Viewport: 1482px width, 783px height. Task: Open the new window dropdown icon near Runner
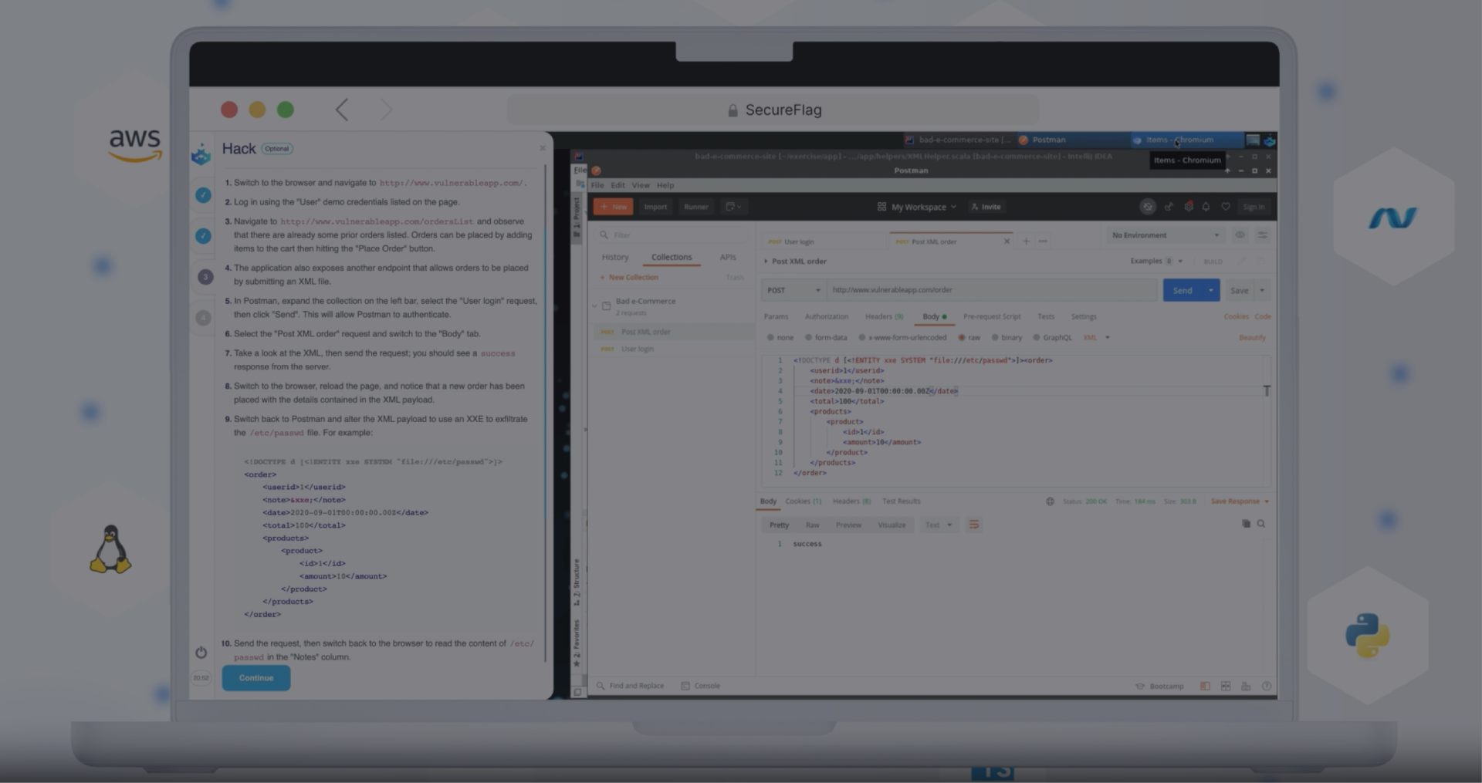(733, 207)
